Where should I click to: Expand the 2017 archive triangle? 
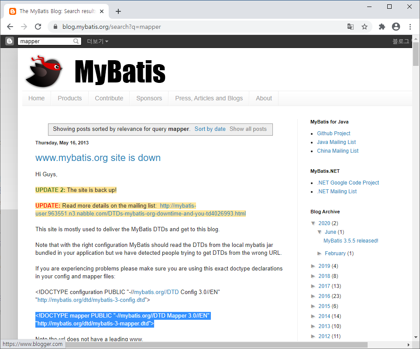coord(313,286)
